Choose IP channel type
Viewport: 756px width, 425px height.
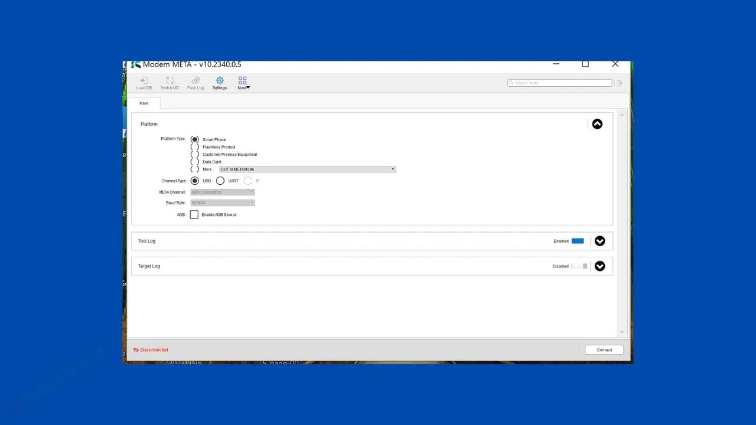coord(248,181)
